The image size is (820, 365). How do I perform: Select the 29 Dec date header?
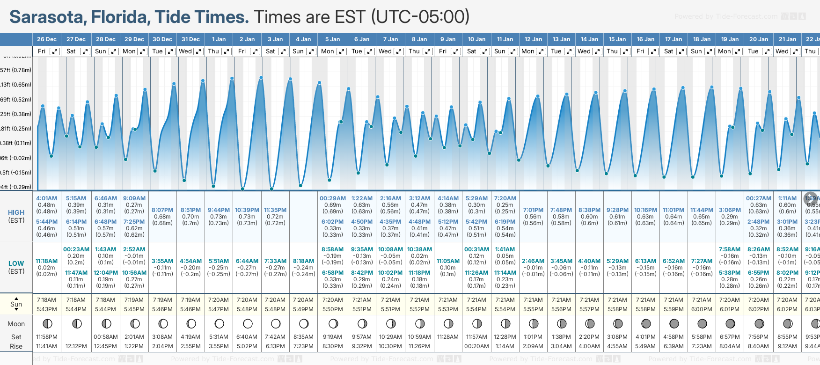(x=134, y=39)
